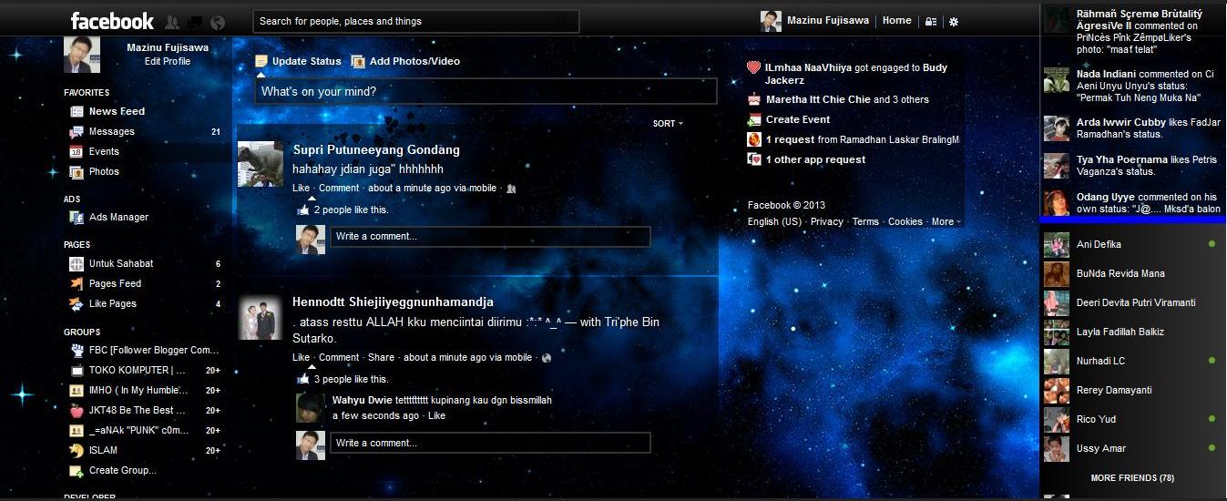The height and width of the screenshot is (501, 1227).
Task: Click the Like Pages icon
Action: 77,303
